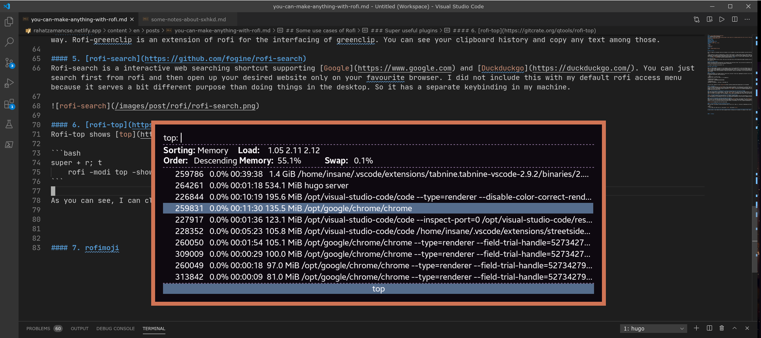
Task: Open the Run and Debug view
Action: pos(9,83)
